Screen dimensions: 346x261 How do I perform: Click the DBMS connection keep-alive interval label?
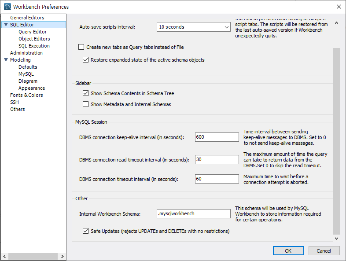tap(132, 137)
